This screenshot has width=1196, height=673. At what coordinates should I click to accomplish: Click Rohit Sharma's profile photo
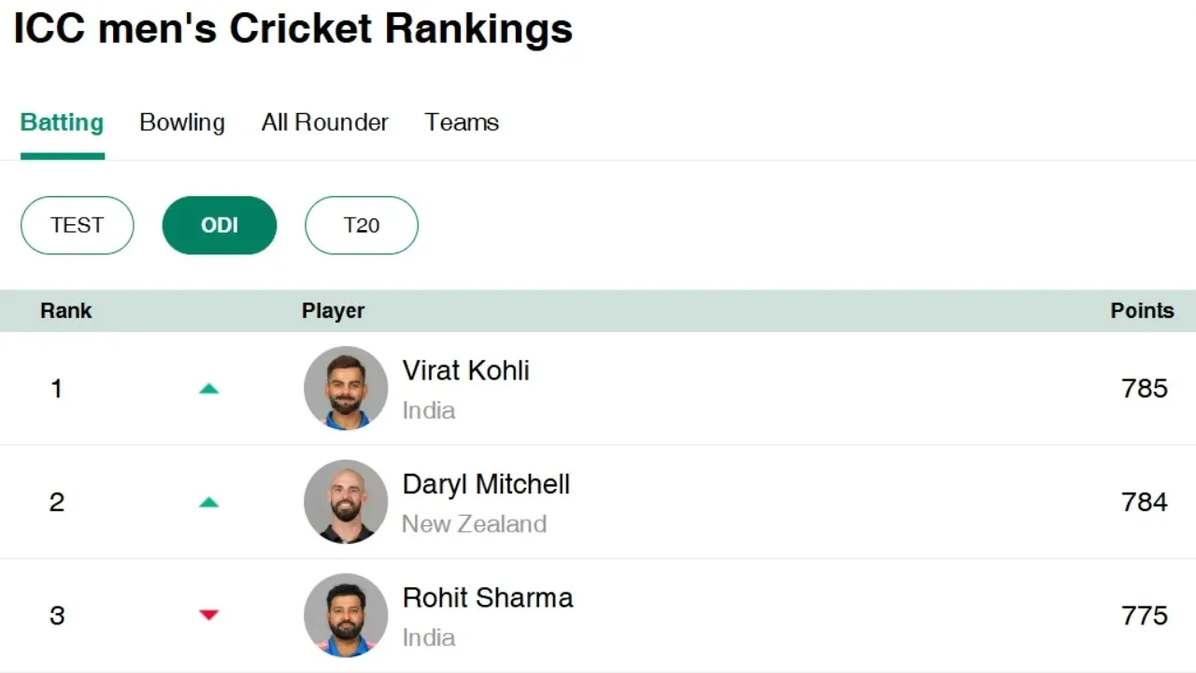click(346, 615)
